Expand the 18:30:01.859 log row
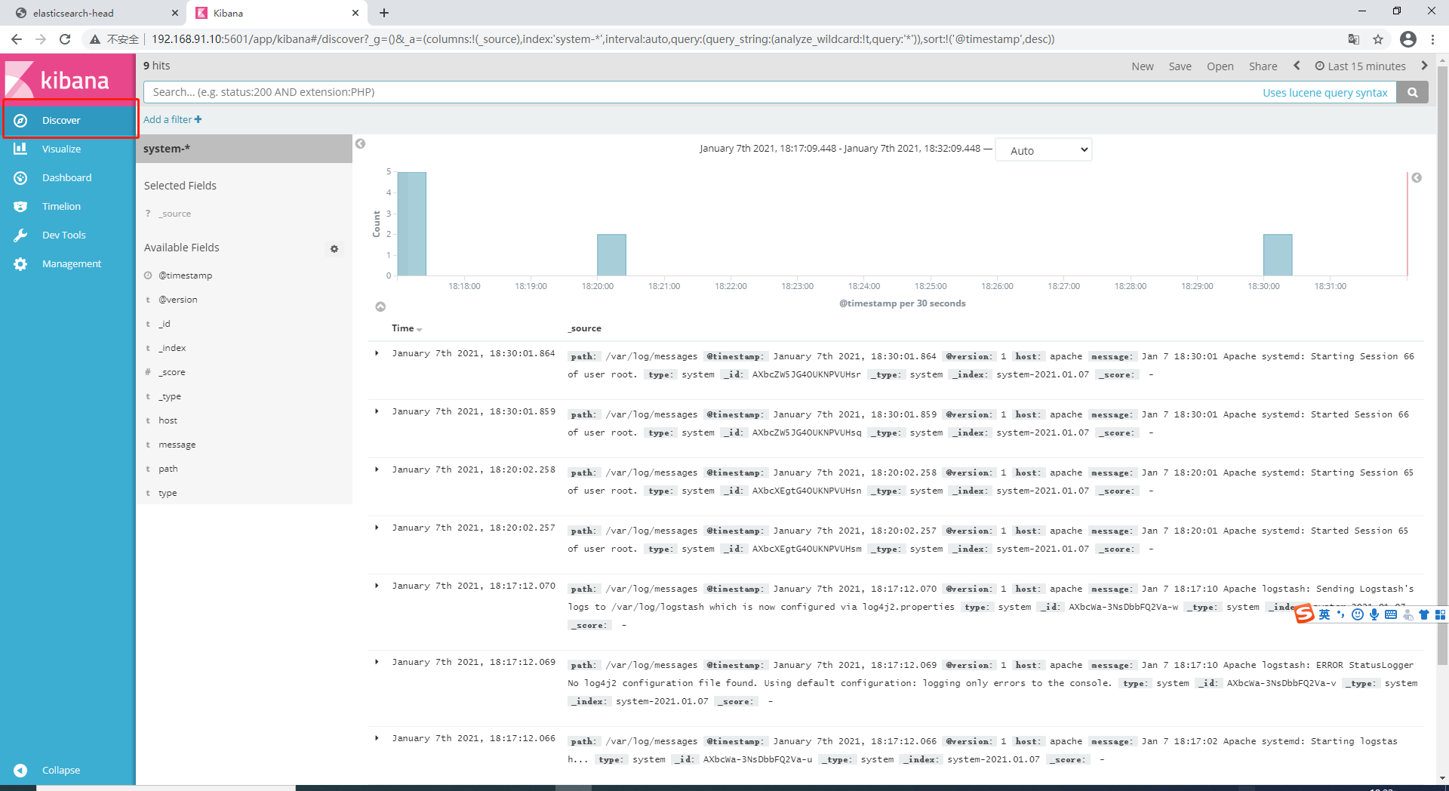This screenshot has height=791, width=1449. pyautogui.click(x=377, y=411)
